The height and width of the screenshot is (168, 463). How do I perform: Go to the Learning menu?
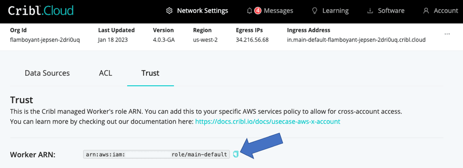coord(335,11)
